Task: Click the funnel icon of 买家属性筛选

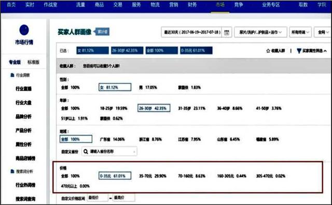Action: [299, 51]
